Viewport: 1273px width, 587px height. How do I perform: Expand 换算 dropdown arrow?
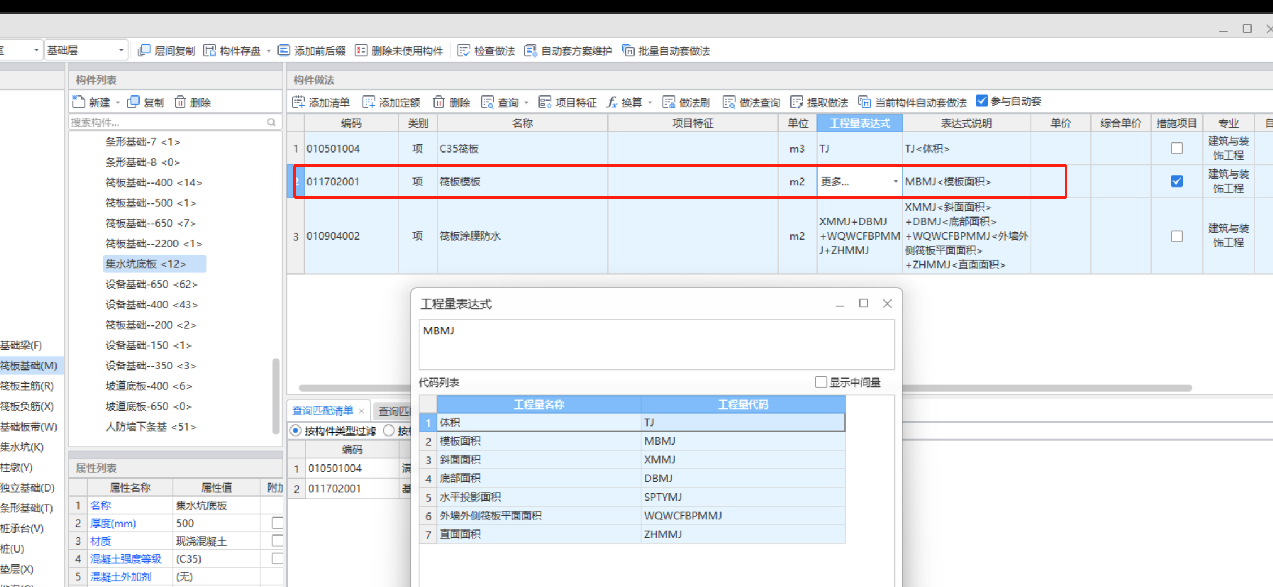pyautogui.click(x=650, y=103)
